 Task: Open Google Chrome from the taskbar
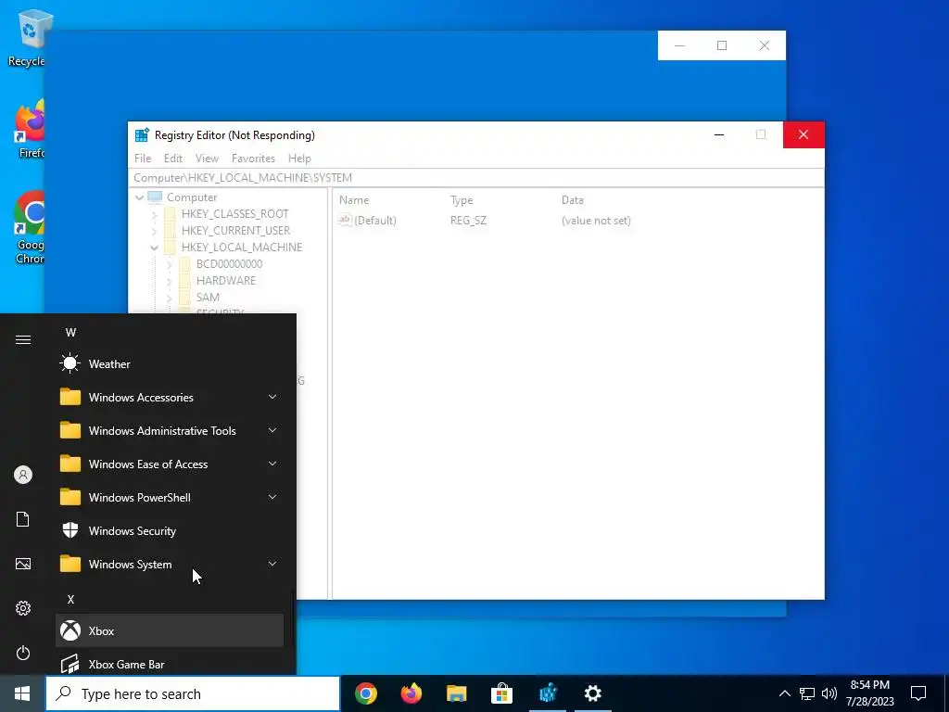point(366,693)
